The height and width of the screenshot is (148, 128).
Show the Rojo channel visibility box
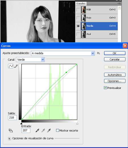(78, 18)
